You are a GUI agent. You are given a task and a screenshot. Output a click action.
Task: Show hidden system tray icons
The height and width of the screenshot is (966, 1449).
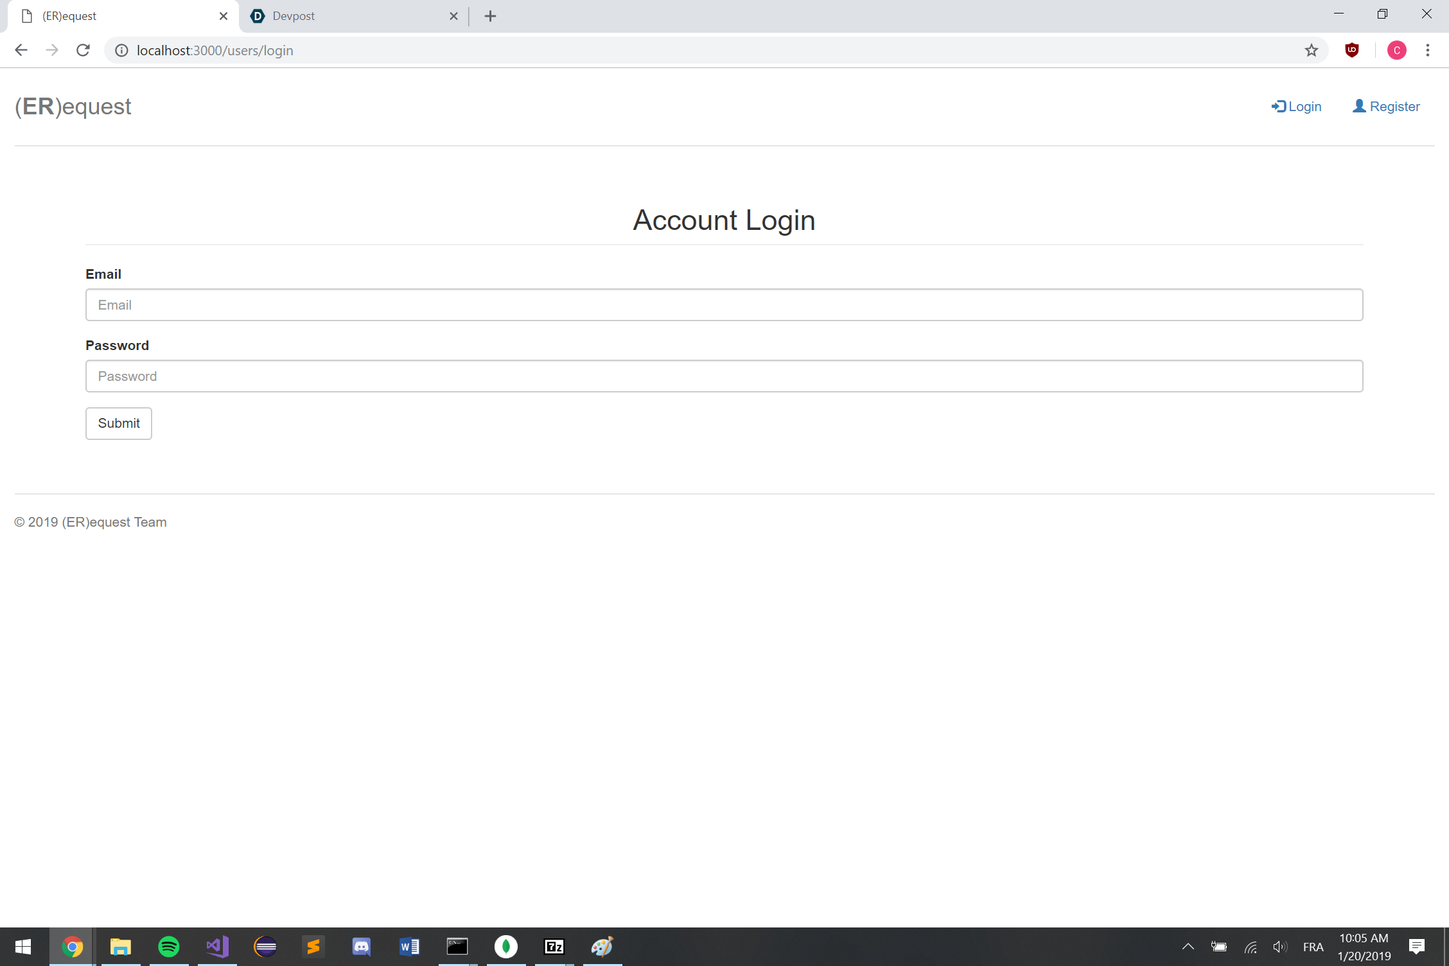(1188, 946)
